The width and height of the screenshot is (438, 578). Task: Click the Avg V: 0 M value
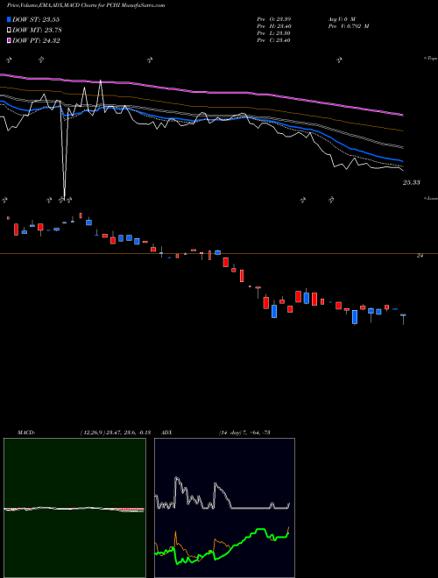341,18
